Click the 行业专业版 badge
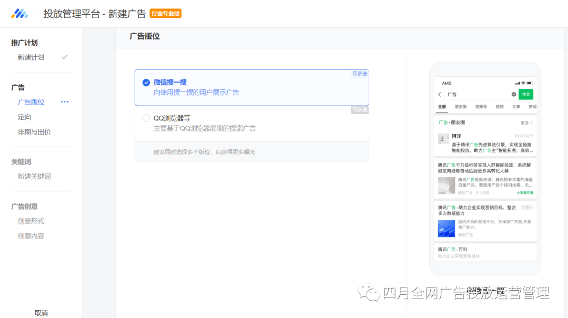568x318 pixels. coord(166,13)
